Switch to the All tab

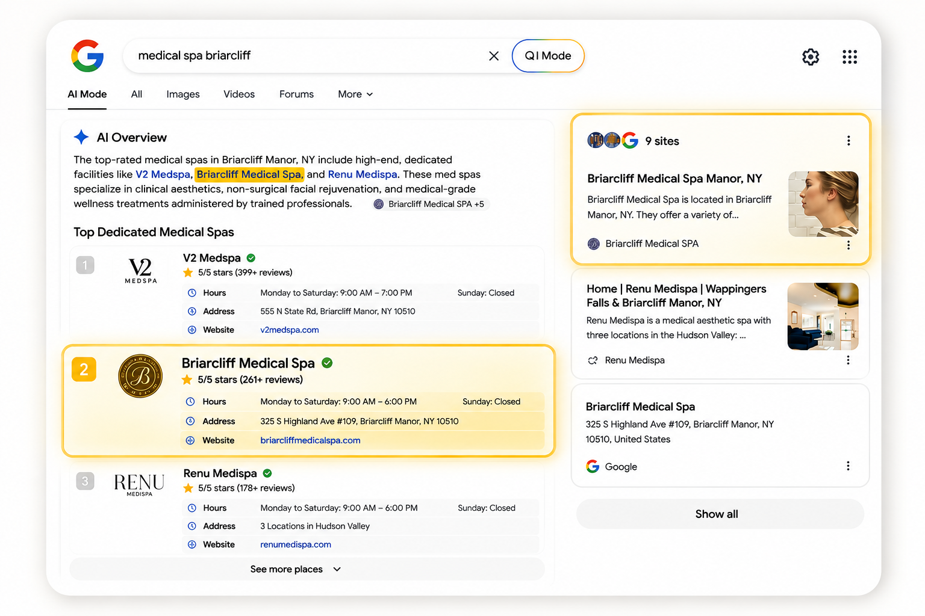pyautogui.click(x=137, y=94)
